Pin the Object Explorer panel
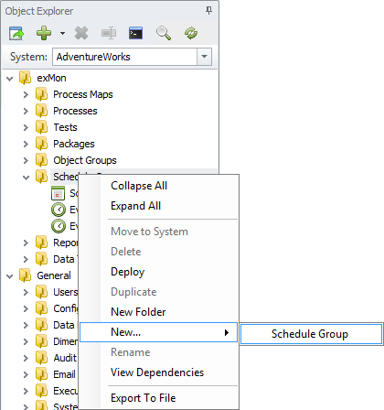The width and height of the screenshot is (384, 410). click(208, 10)
